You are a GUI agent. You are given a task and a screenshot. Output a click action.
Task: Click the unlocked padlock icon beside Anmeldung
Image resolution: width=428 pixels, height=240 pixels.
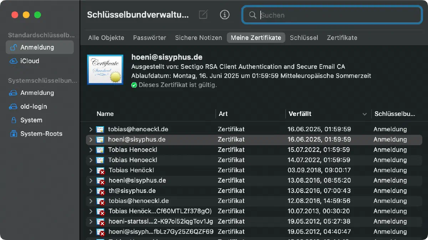[14, 47]
